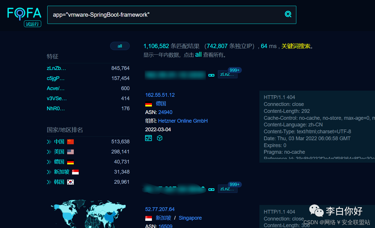Click the South Korea flag icon
The width and height of the screenshot is (375, 228).
coord(71,182)
